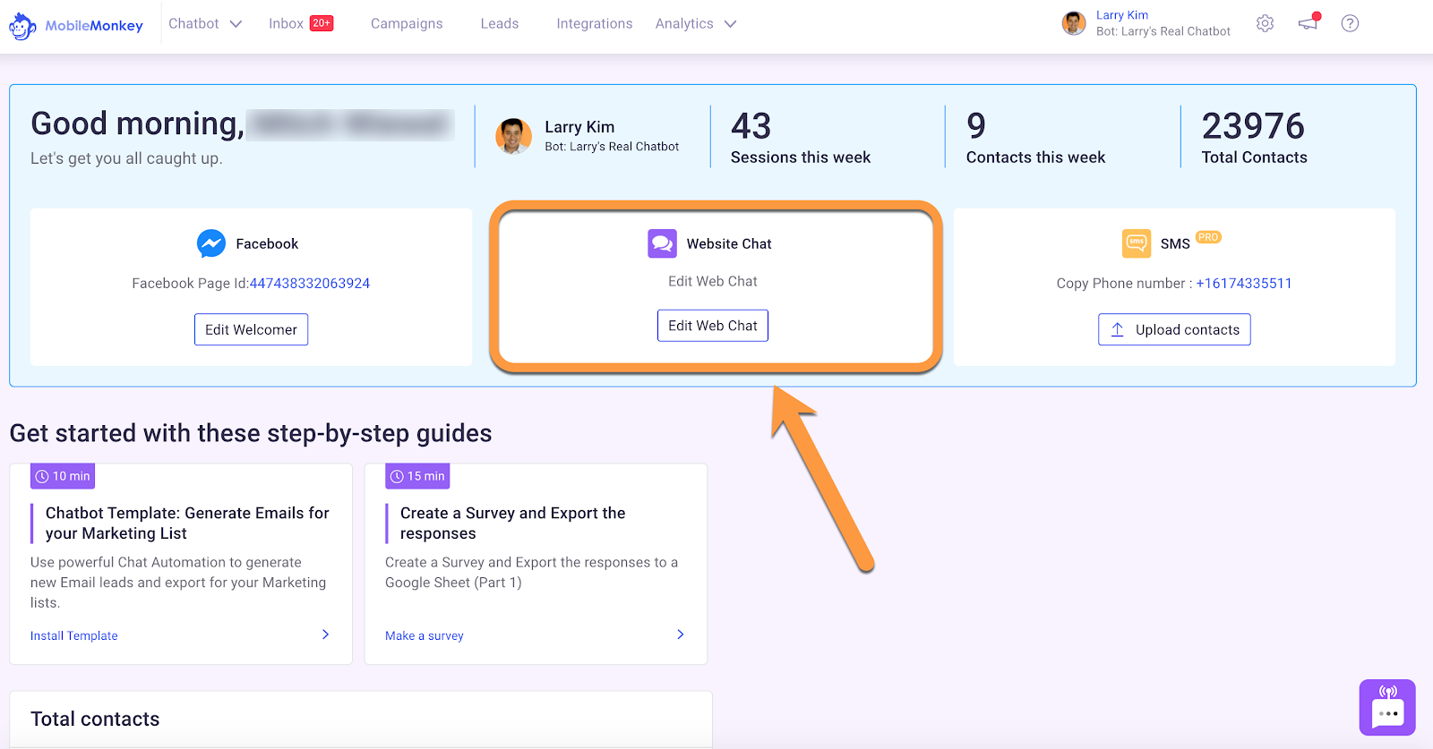Click the Website Chat card title
Screen dimensions: 1433x749
click(x=729, y=243)
